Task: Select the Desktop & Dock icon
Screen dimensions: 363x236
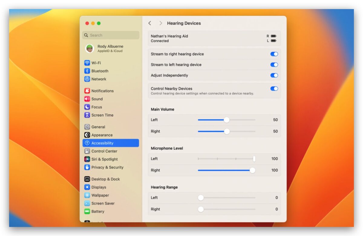Action: click(x=87, y=179)
